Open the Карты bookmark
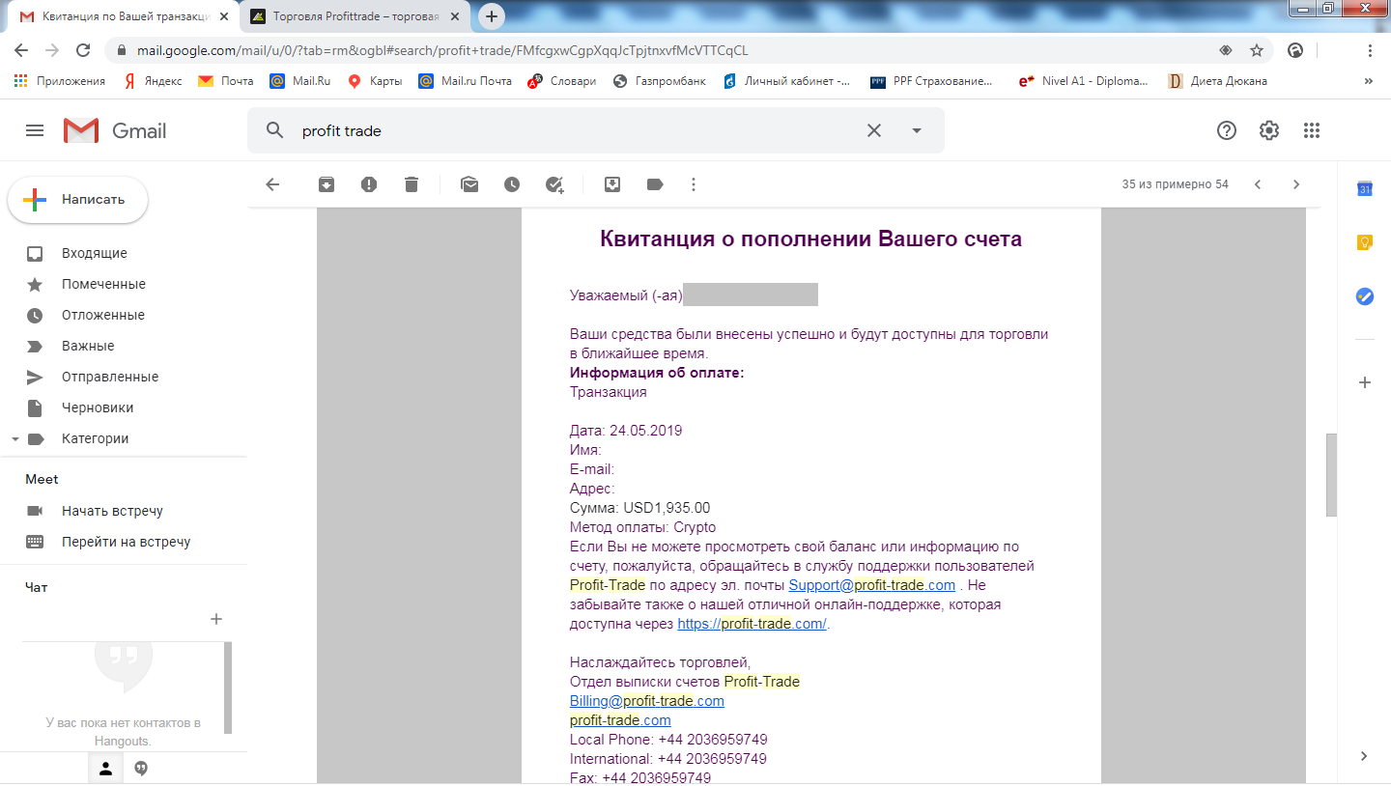Image resolution: width=1391 pixels, height=786 pixels. 375,81
